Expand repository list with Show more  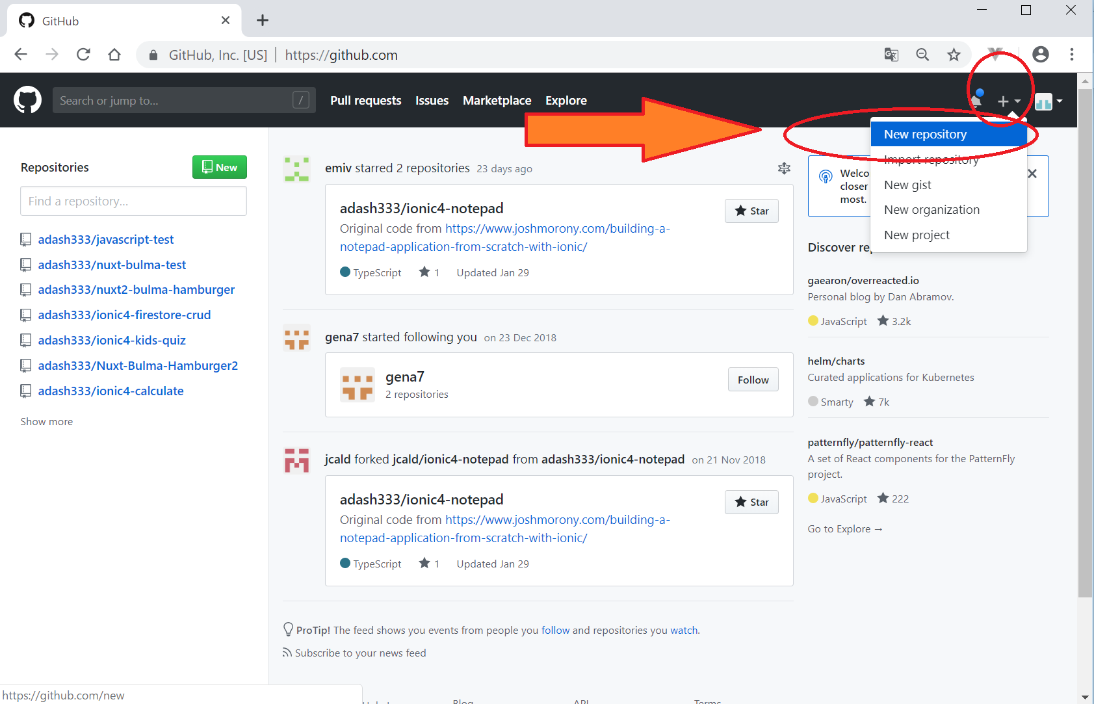pos(47,421)
